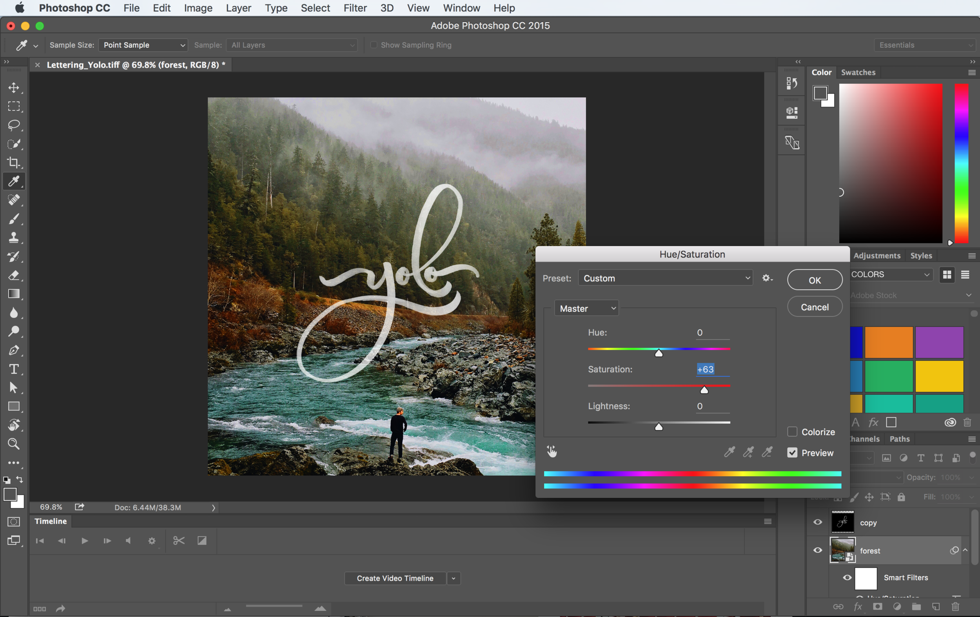Select the Eyedropper tool in toolbox
980x617 pixels.
tap(14, 181)
